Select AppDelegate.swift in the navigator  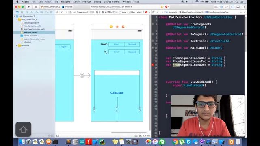[x=31, y=23]
